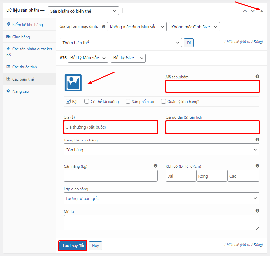The image size is (270, 256).
Task: Click the linked products chain icon
Action: point(8,47)
